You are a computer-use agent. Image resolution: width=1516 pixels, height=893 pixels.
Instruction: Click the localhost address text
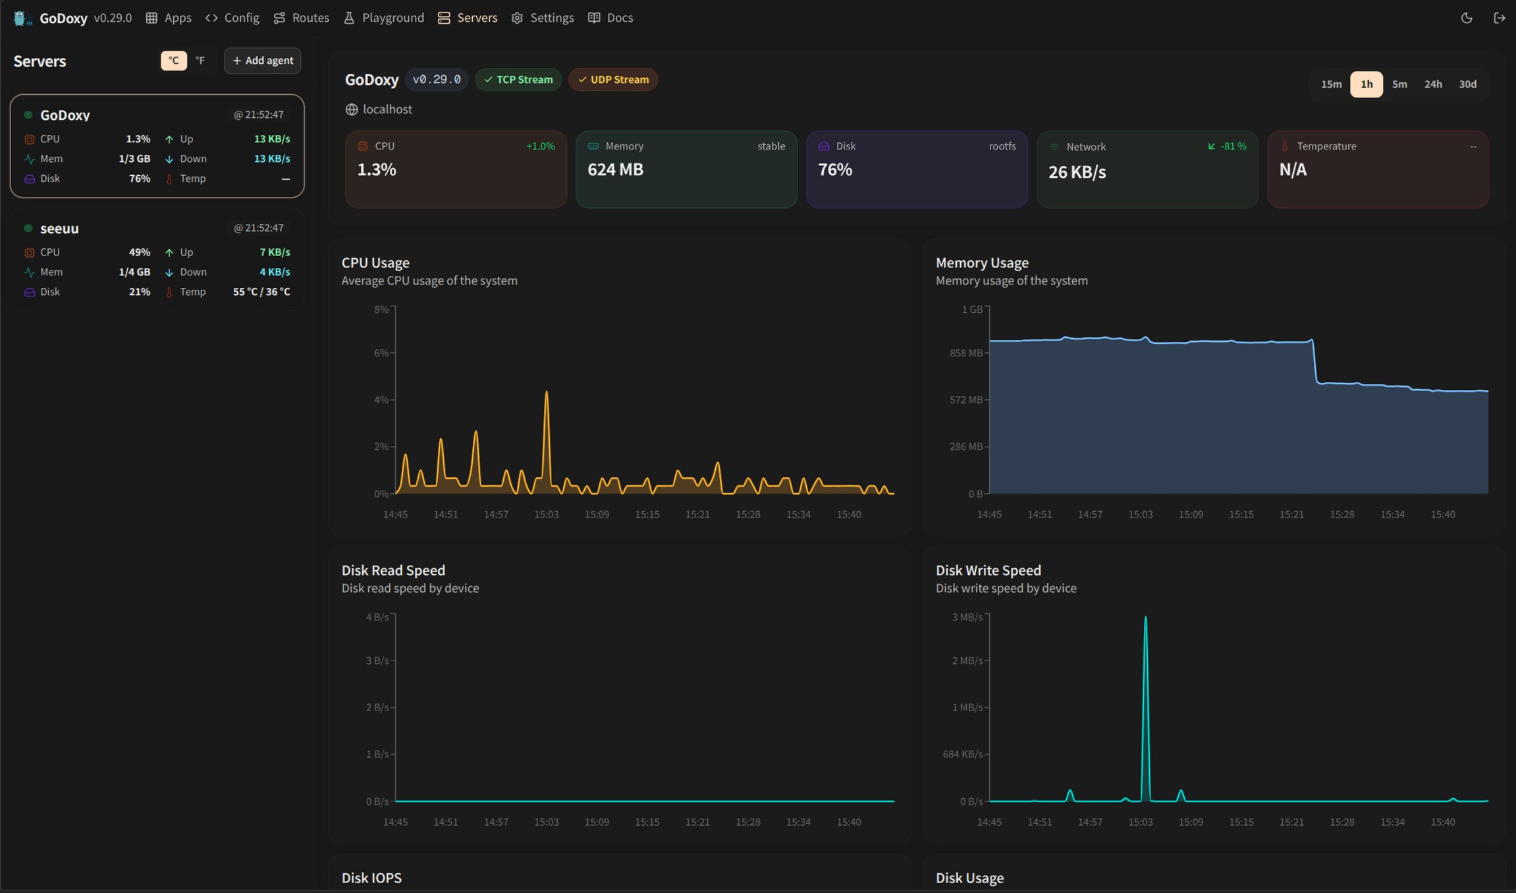click(x=387, y=109)
